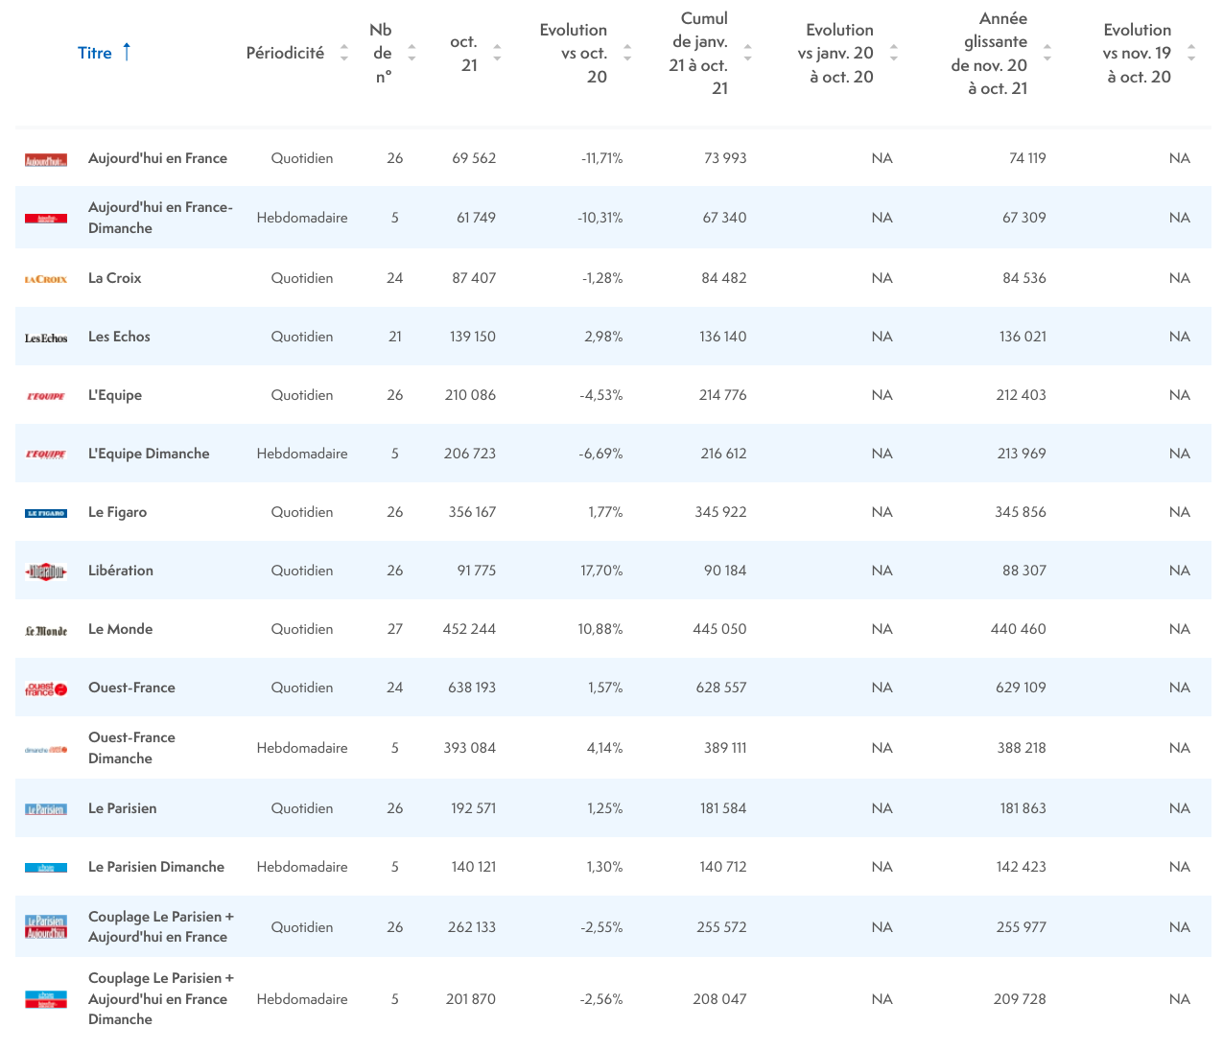Viewport: 1223px width, 1050px height.
Task: Sort table by Titre column header
Action: click(95, 53)
